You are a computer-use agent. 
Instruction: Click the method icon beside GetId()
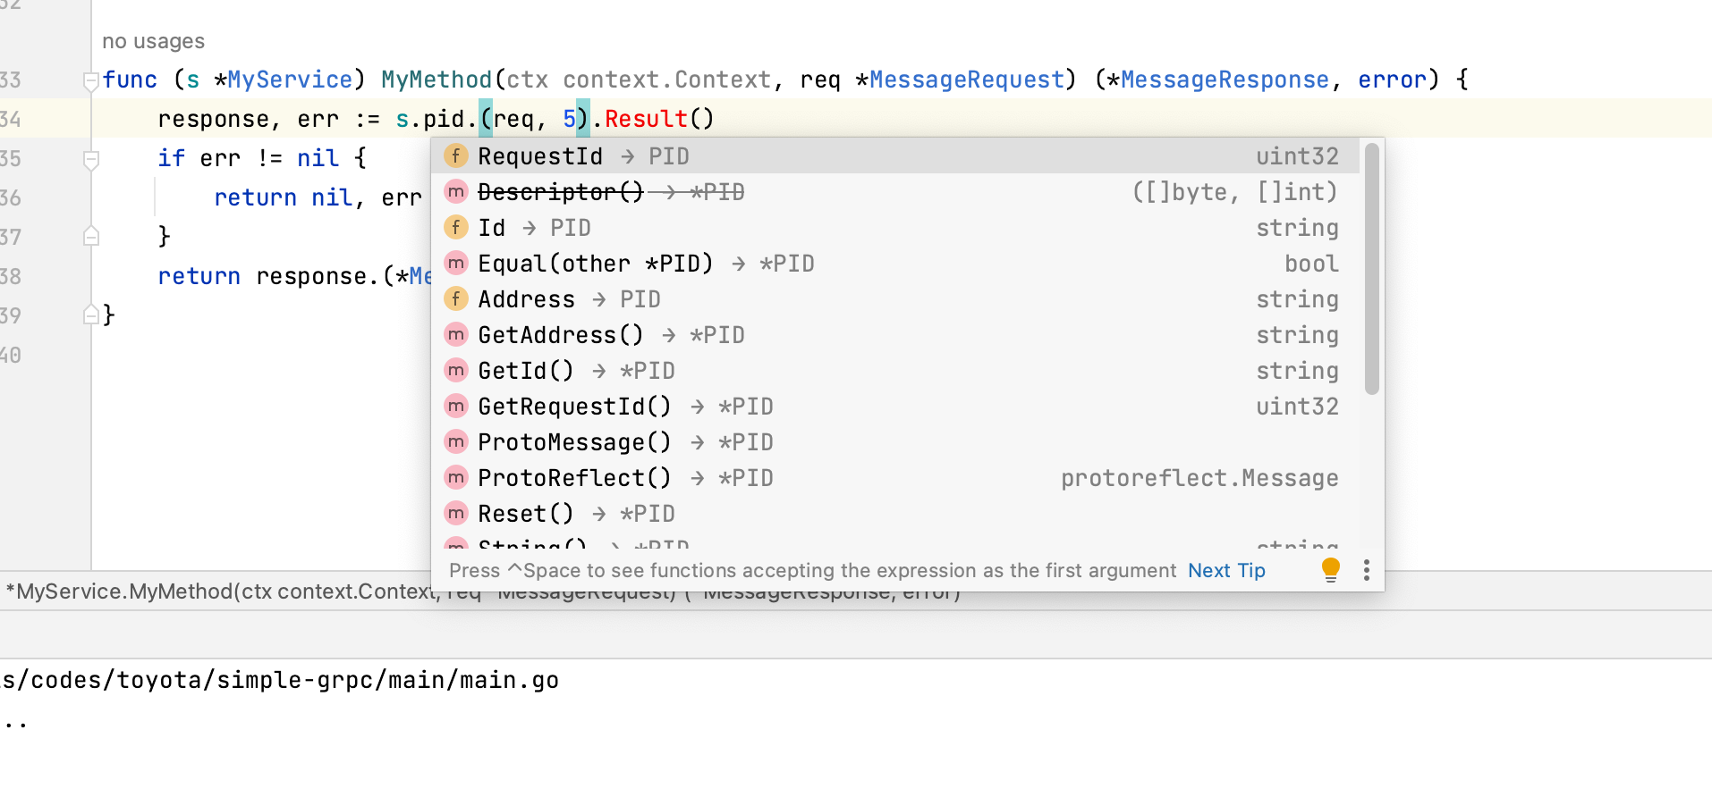coord(456,370)
